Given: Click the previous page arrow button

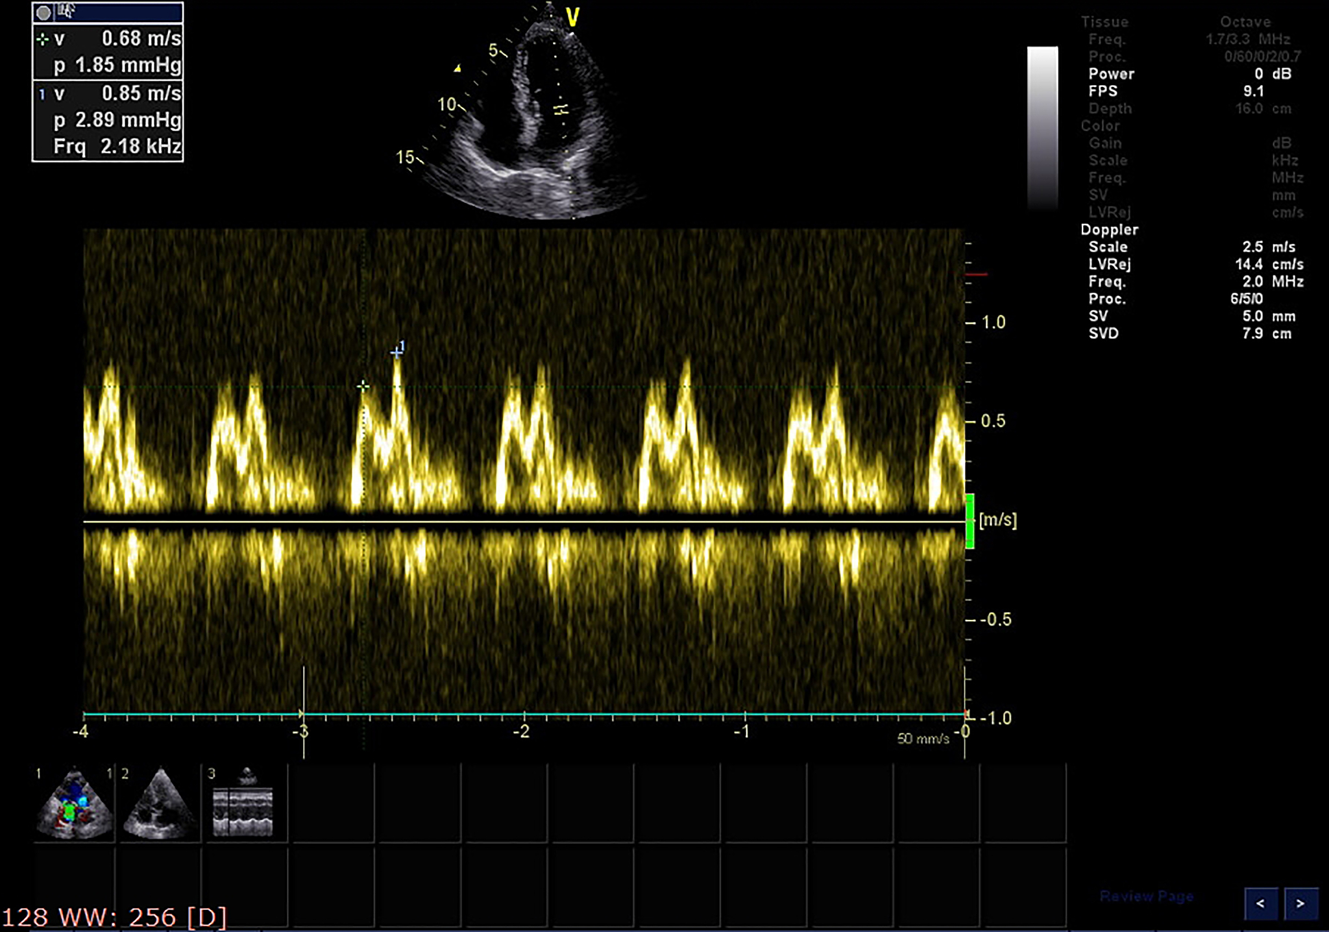Looking at the screenshot, I should point(1261,903).
